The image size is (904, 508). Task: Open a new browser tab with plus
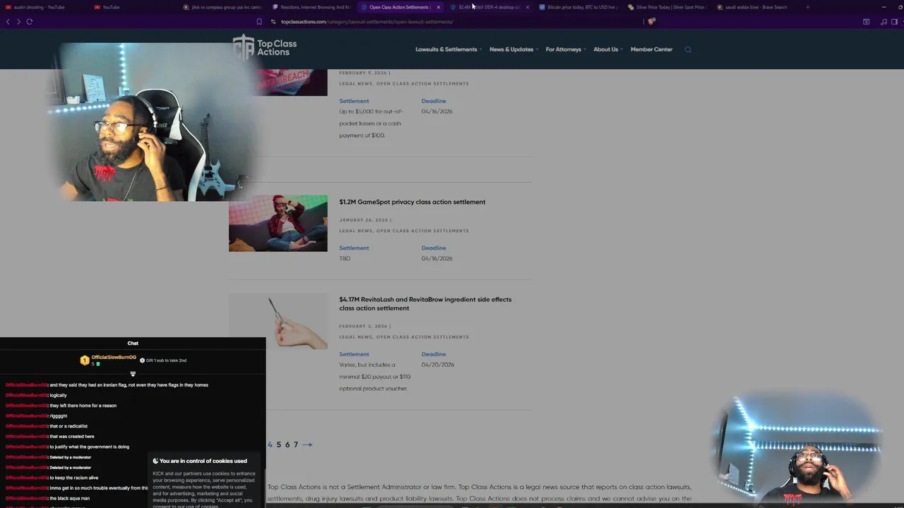pyautogui.click(x=807, y=7)
